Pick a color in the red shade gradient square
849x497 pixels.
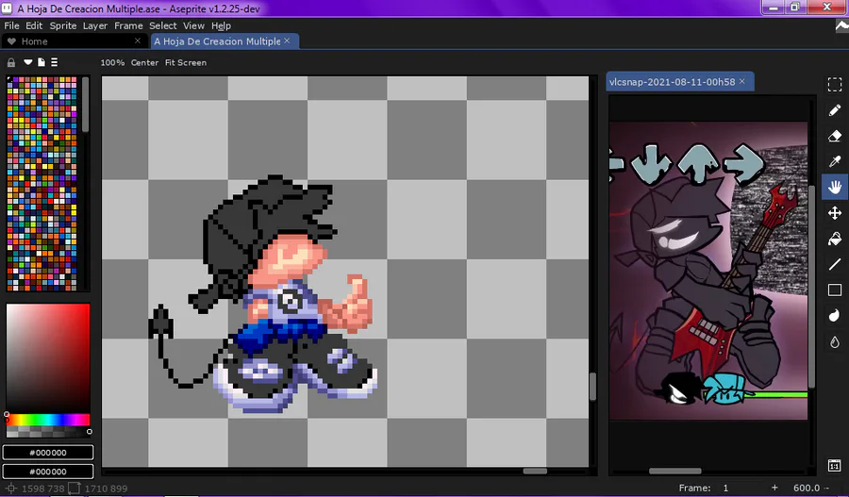click(x=48, y=357)
